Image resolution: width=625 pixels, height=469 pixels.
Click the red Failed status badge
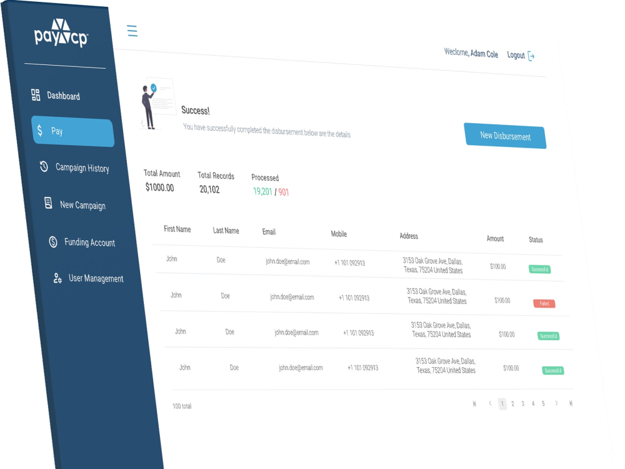tap(544, 303)
